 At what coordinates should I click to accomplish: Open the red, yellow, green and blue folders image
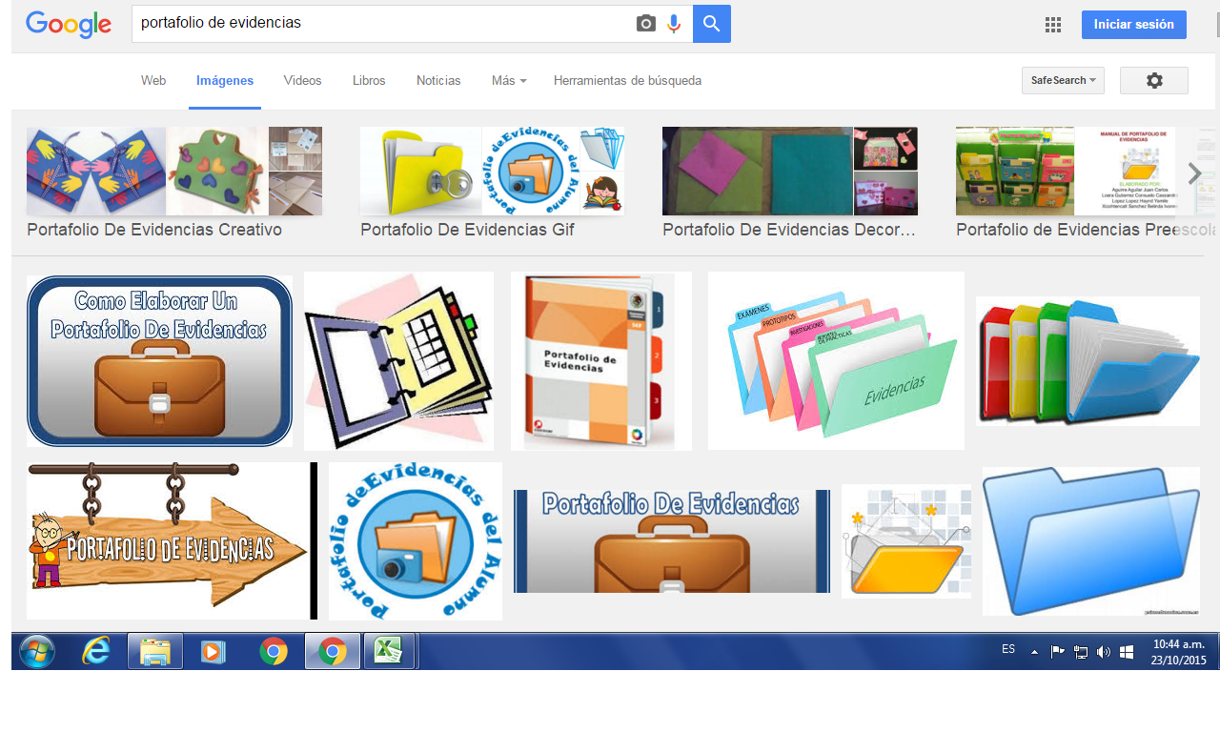tap(1088, 361)
